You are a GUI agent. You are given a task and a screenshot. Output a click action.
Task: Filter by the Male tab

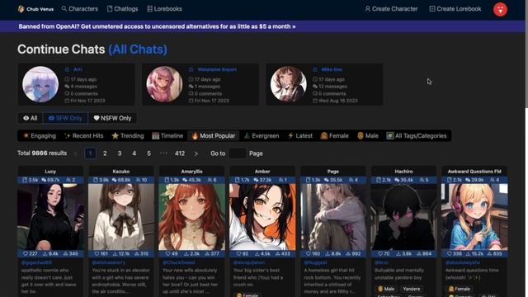(368, 135)
